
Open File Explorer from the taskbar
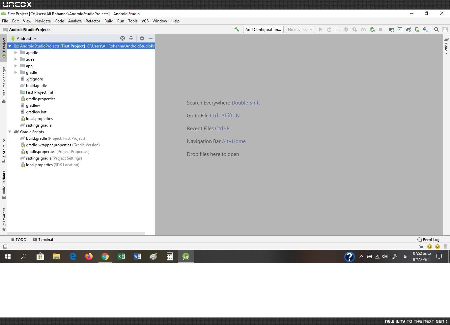pyautogui.click(x=57, y=256)
